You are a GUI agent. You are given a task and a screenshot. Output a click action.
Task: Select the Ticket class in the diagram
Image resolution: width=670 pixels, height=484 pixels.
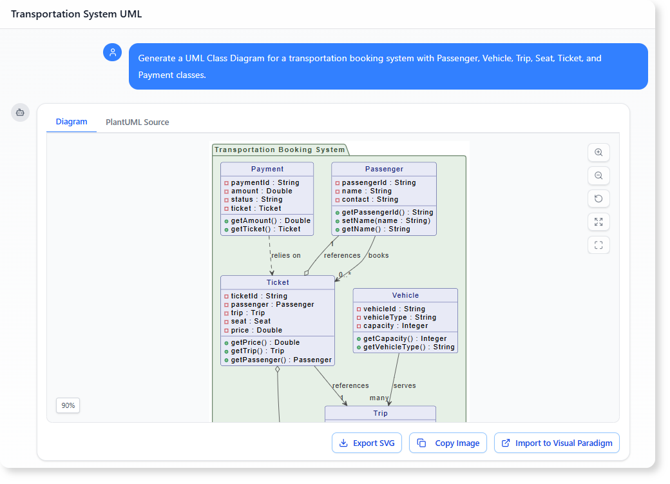(x=278, y=282)
